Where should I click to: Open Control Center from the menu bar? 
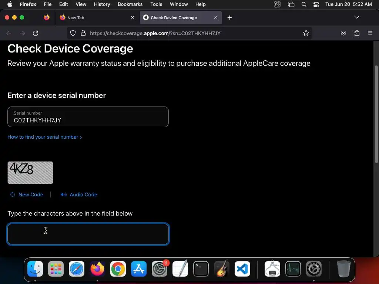point(316,4)
